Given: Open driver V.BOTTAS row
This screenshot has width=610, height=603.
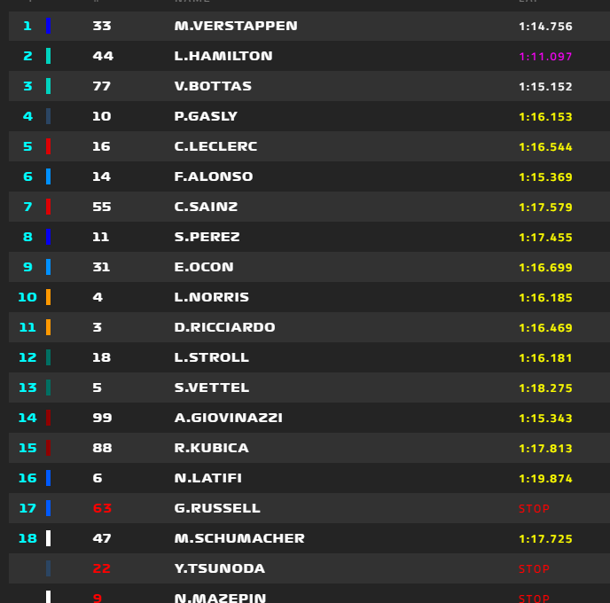Looking at the screenshot, I should (x=213, y=86).
